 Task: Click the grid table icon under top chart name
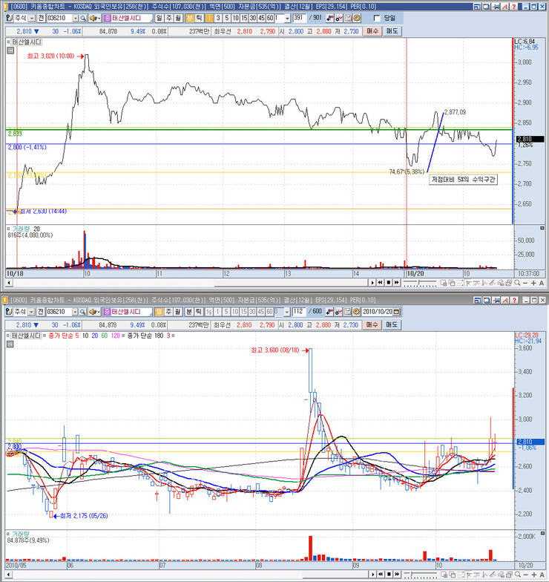[x=10, y=50]
